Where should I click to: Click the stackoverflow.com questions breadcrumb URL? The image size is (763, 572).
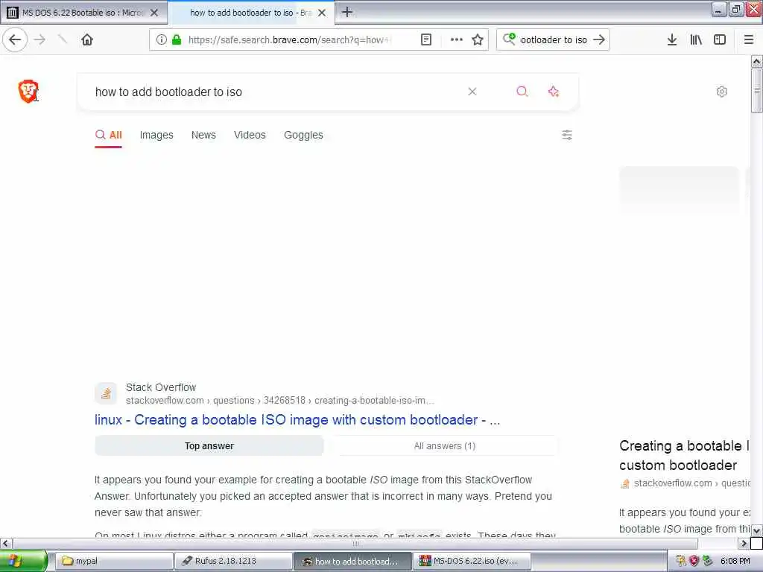click(x=279, y=401)
